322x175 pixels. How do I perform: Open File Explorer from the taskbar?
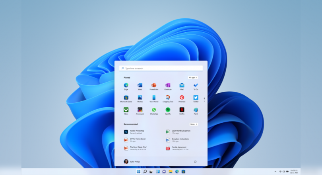tap(171, 171)
